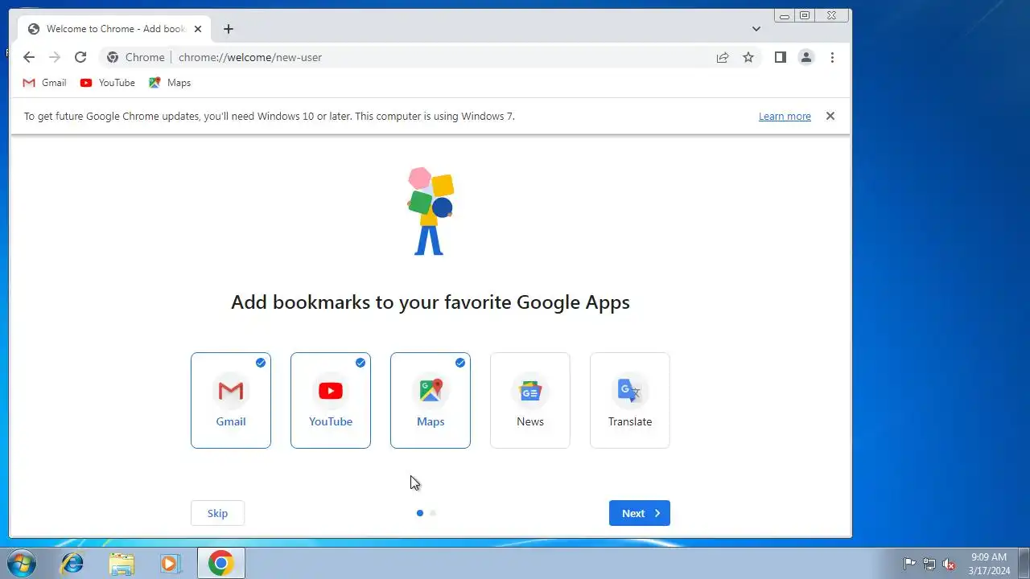Click the forward navigation arrow
1030x579 pixels.
(55, 57)
